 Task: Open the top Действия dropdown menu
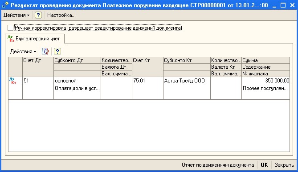click(x=16, y=15)
